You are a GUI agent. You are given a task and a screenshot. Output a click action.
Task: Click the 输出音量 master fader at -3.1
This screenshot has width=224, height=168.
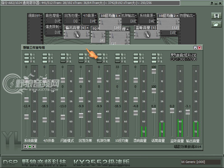click(188, 112)
